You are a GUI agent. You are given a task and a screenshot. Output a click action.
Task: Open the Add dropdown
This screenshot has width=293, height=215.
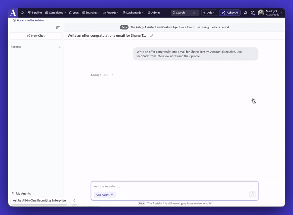(x=209, y=13)
